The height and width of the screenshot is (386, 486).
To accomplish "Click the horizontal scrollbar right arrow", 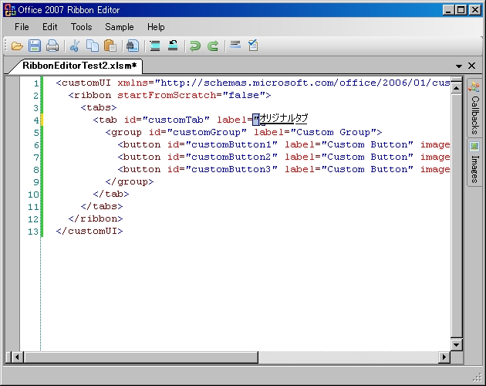I will 444,357.
